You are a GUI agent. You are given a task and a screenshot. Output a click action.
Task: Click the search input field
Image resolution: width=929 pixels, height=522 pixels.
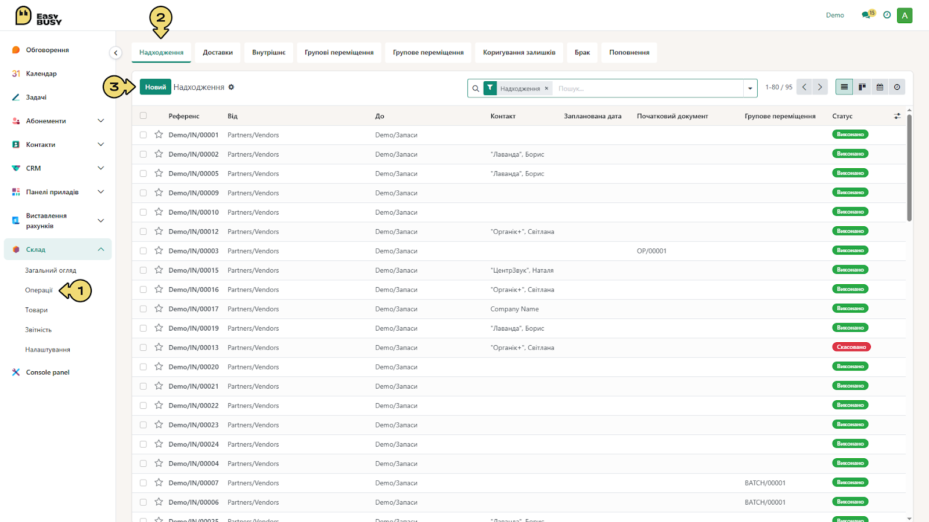click(x=647, y=88)
